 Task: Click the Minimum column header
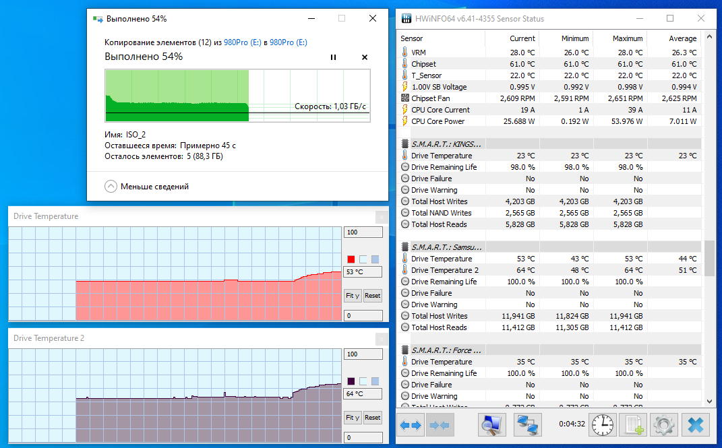[566, 38]
